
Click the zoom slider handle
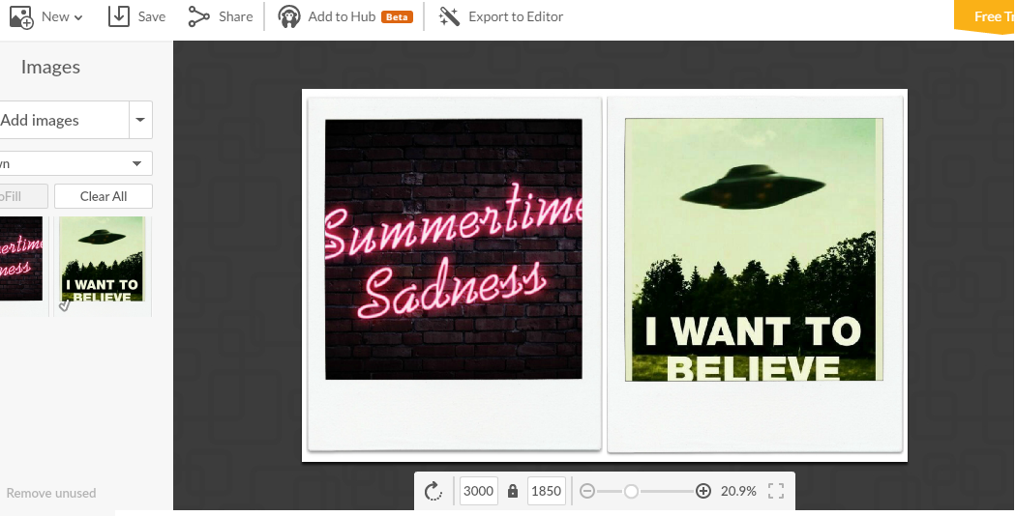[631, 492]
